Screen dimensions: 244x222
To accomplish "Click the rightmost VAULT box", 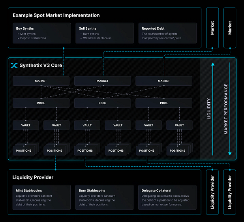I will coord(179,125).
